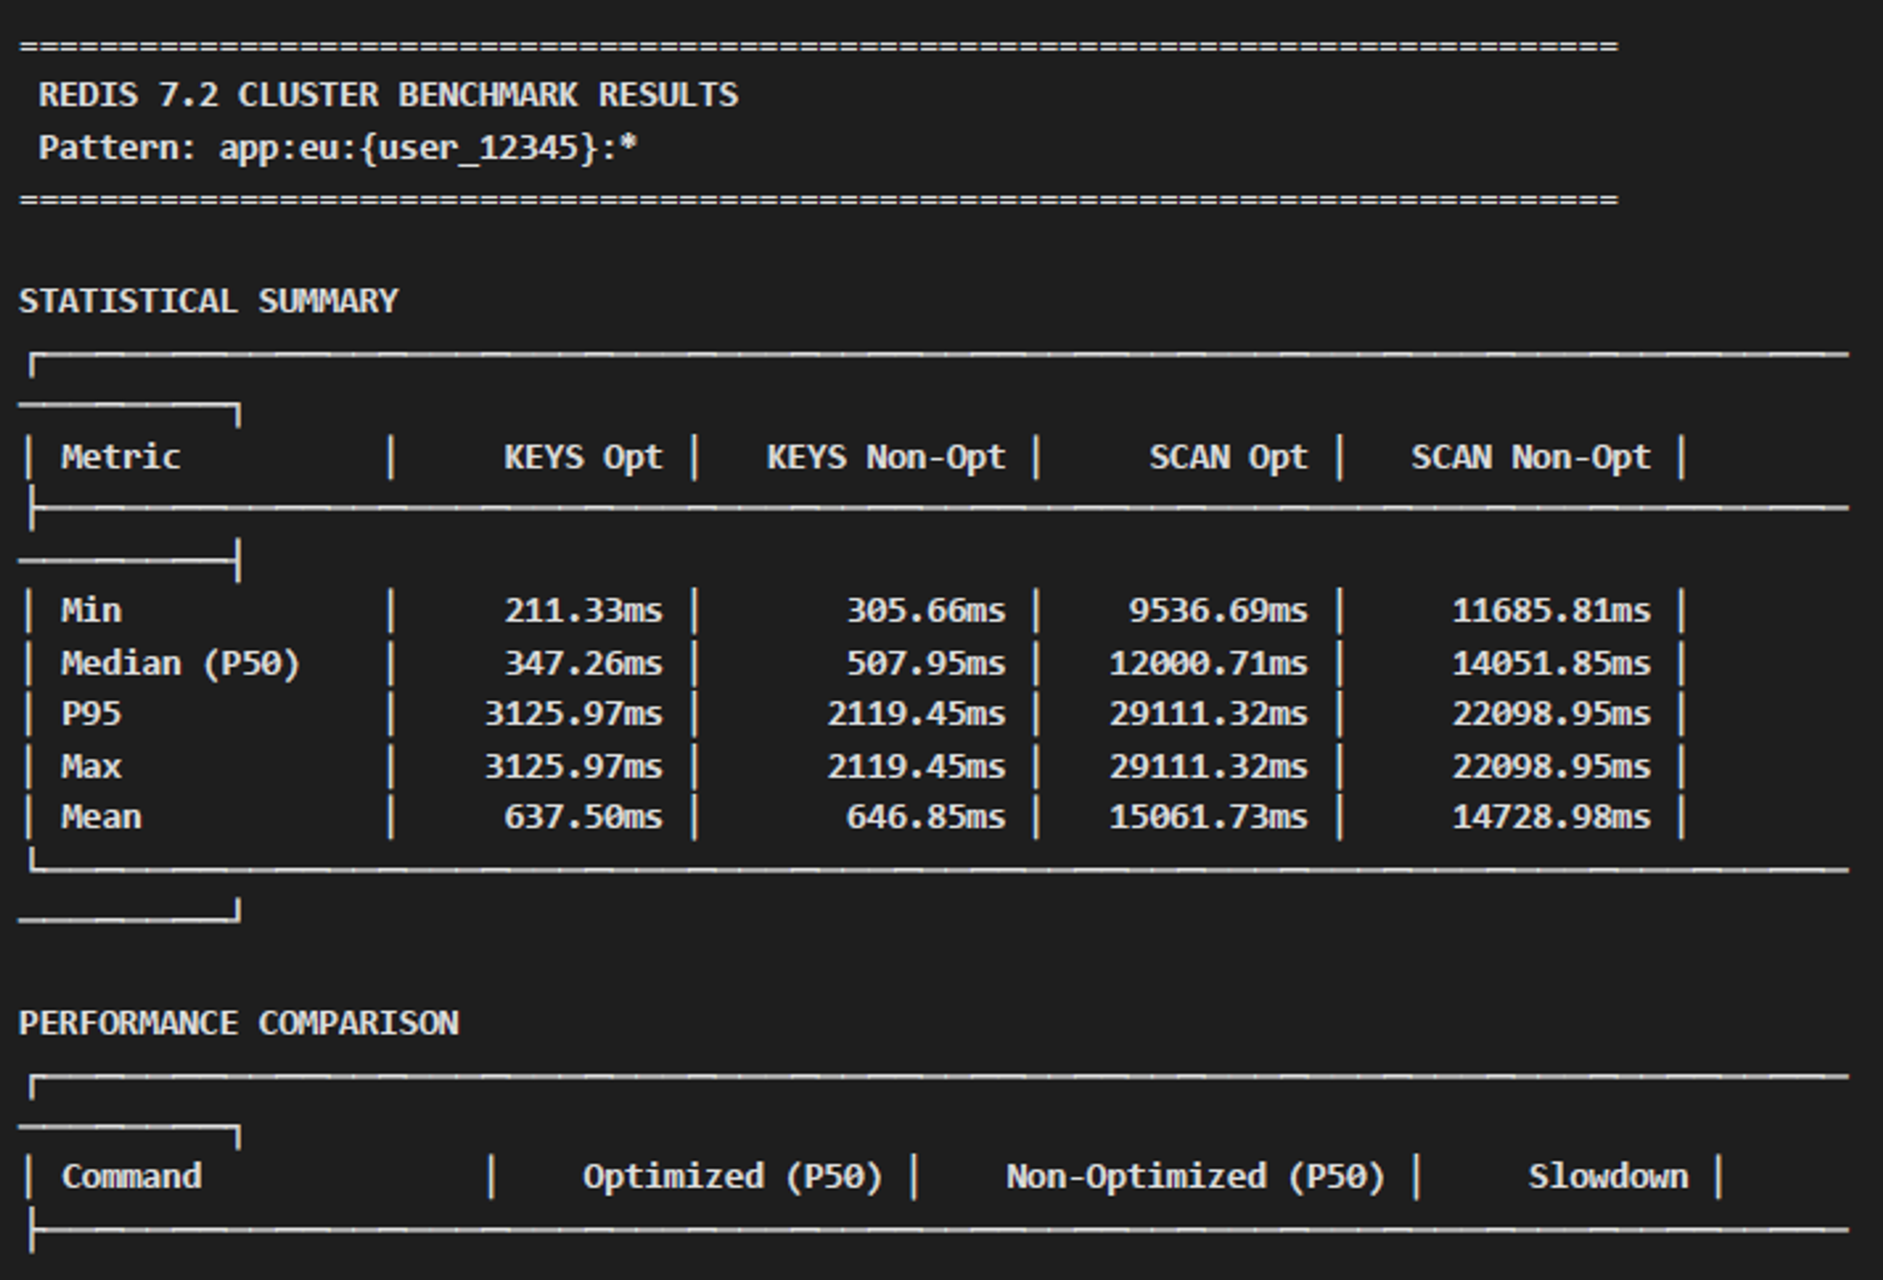The height and width of the screenshot is (1280, 1883).
Task: Click the P95 row label
Action: [x=92, y=715]
